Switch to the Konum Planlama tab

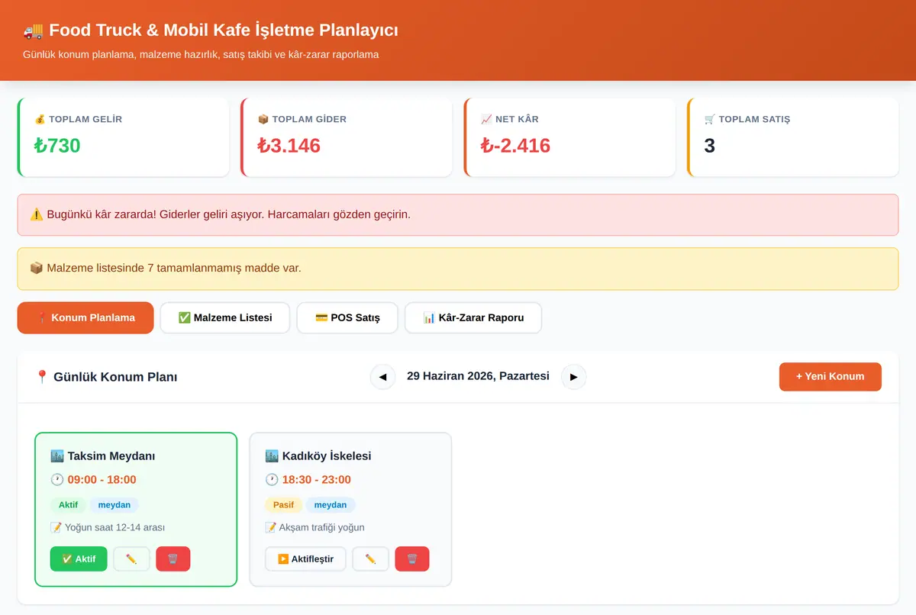[x=85, y=317]
